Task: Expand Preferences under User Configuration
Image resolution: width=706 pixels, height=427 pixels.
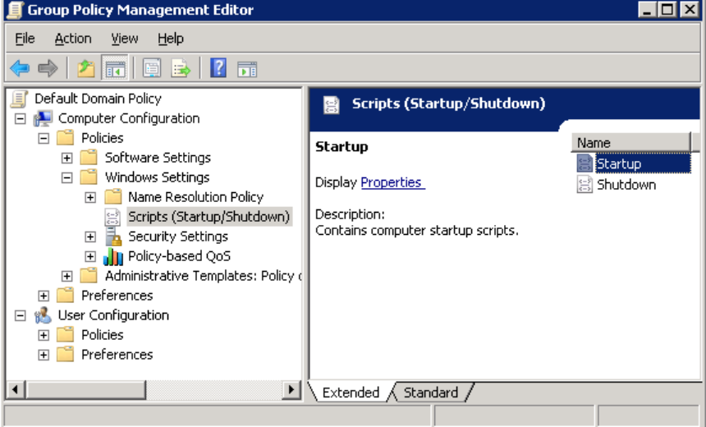Action: (44, 355)
